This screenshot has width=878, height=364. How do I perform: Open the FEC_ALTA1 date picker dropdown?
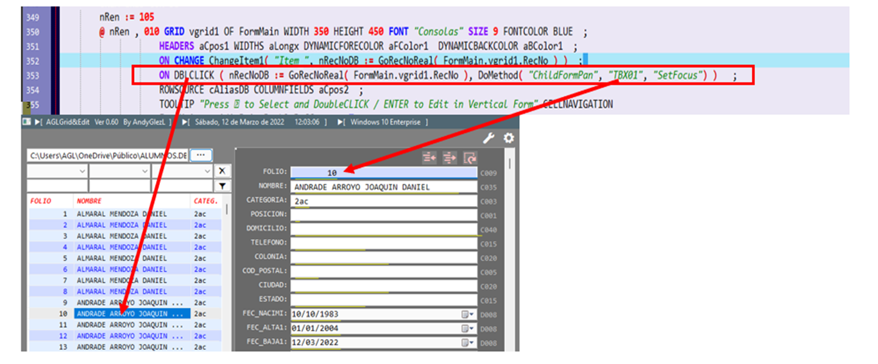point(467,329)
